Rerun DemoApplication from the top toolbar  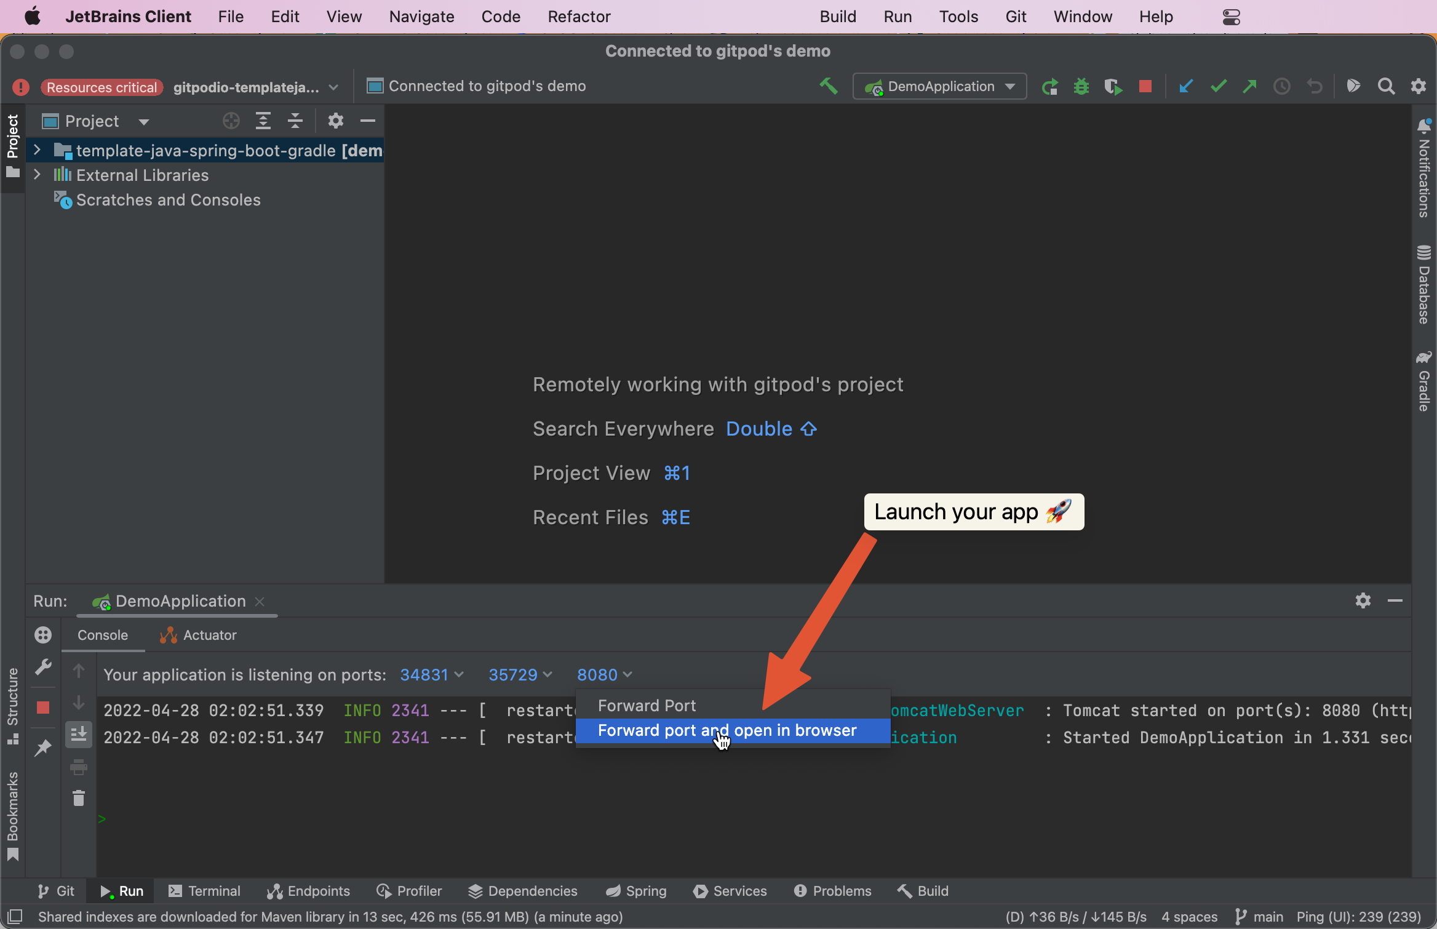point(1049,87)
